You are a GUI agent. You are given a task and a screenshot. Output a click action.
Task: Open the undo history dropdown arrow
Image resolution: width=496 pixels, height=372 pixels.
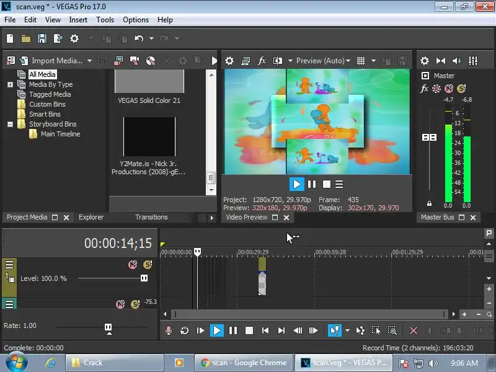[151, 38]
